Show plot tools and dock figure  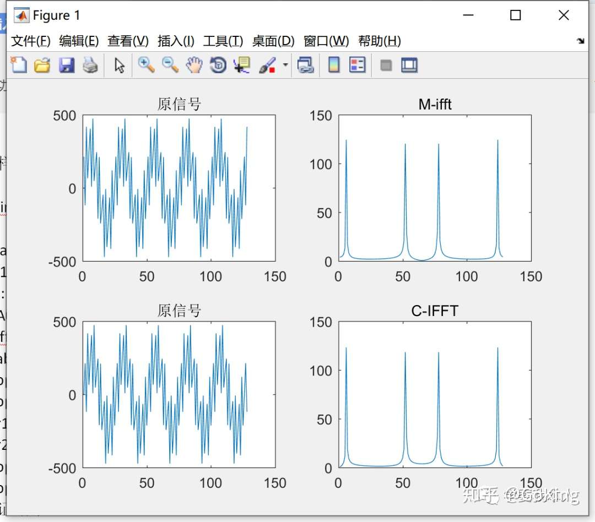click(409, 65)
